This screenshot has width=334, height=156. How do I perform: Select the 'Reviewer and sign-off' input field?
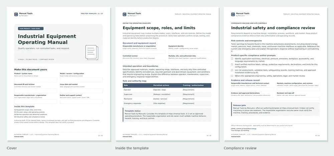(x=298, y=99)
